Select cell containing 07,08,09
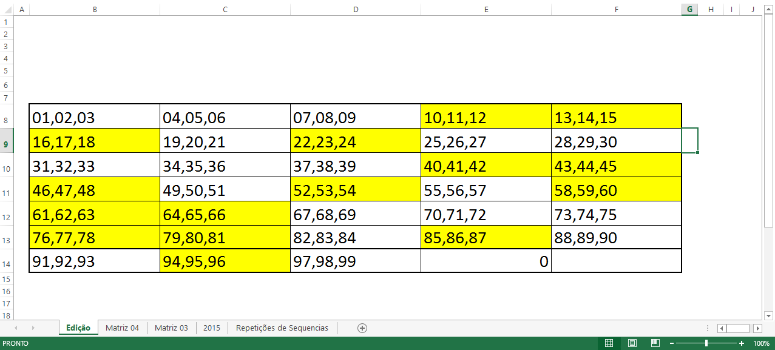Viewport: 775px width, 350px height. tap(356, 116)
